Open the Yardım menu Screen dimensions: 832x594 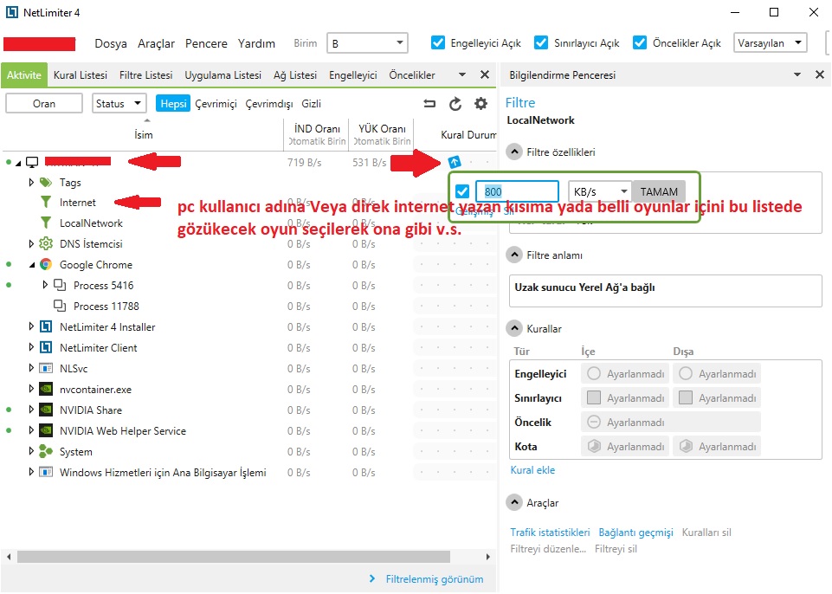pyautogui.click(x=256, y=43)
